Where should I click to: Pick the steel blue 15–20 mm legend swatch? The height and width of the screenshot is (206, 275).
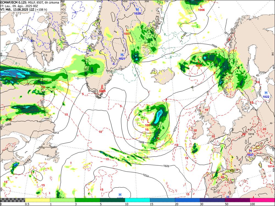pos(163,200)
